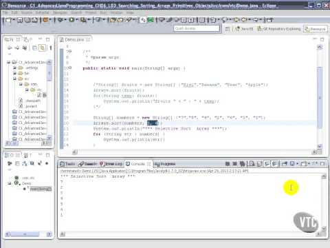Switch to the Tasks tab
Screen dimensions: 330x248
click(67, 164)
